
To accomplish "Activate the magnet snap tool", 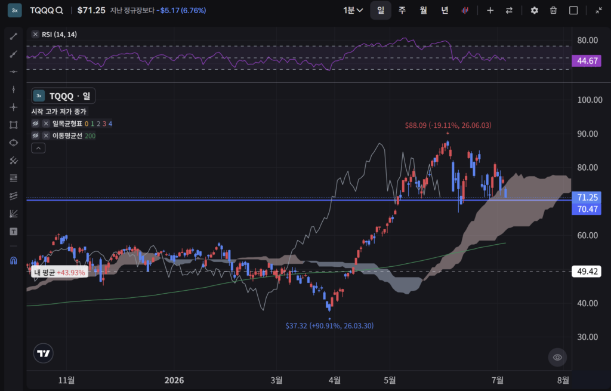I will pos(14,260).
